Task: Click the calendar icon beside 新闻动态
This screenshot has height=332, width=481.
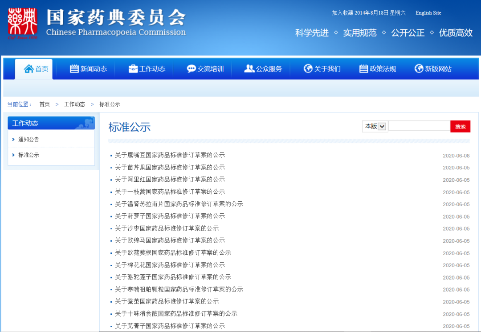Action: [x=74, y=69]
